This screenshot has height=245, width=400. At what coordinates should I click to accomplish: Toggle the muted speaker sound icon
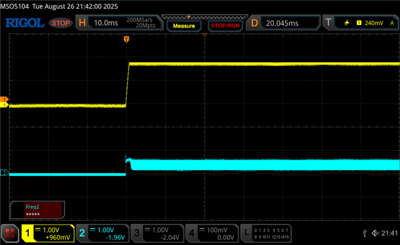(375, 233)
